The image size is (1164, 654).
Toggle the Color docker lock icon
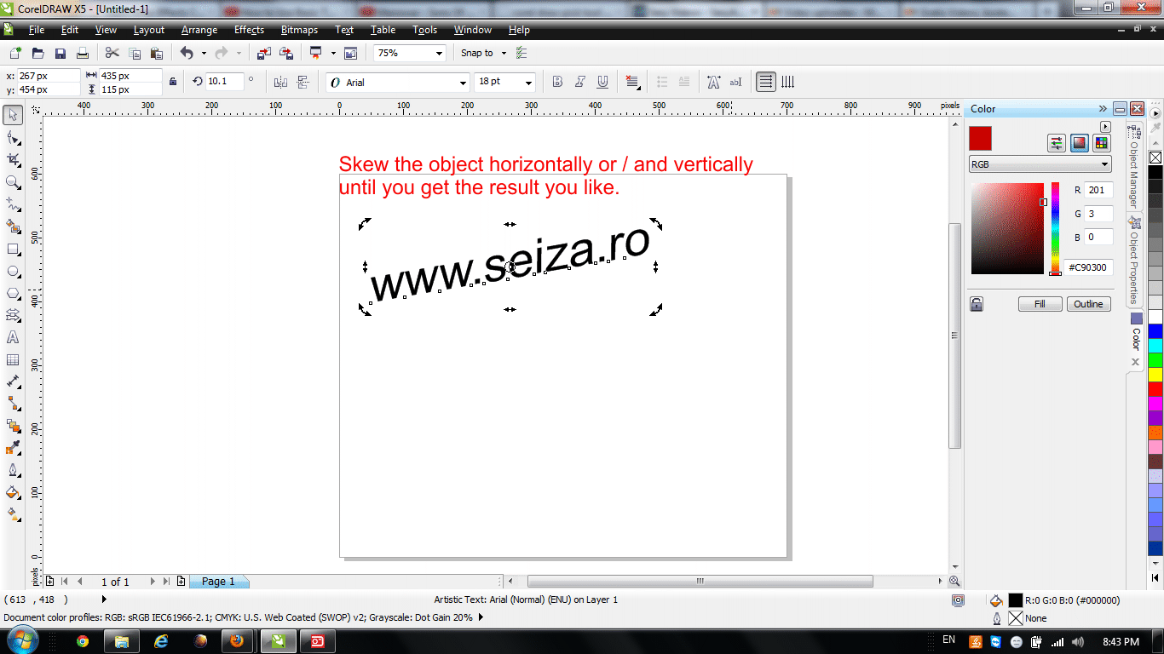(x=977, y=304)
